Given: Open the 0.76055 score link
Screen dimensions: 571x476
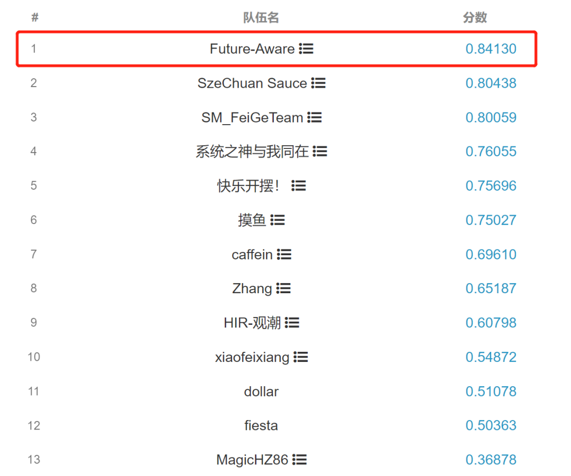Looking at the screenshot, I should [491, 151].
